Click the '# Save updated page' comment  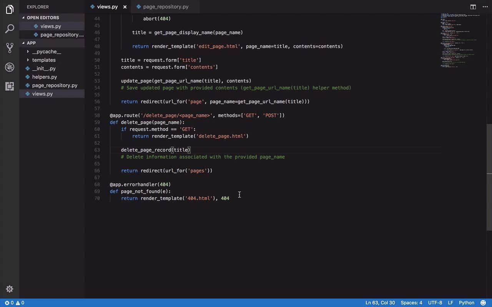tap(236, 87)
